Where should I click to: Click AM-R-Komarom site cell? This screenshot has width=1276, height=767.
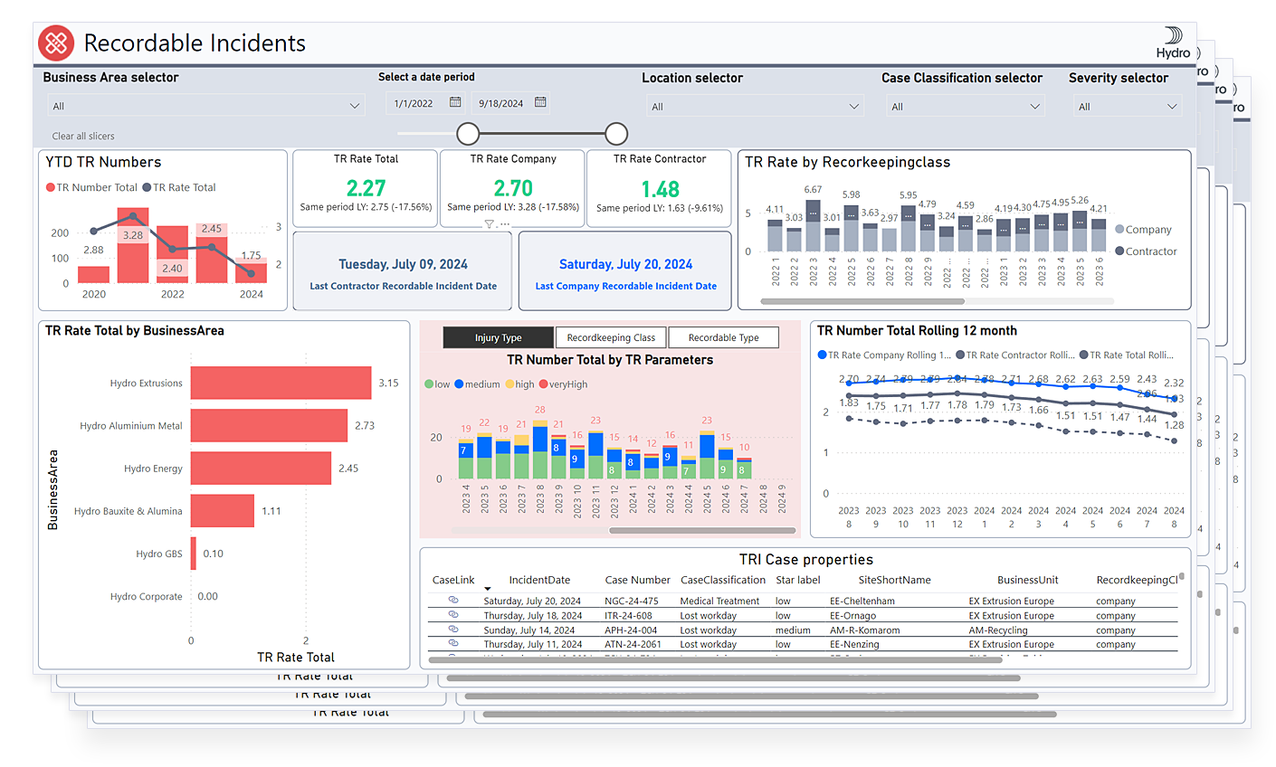tap(865, 630)
